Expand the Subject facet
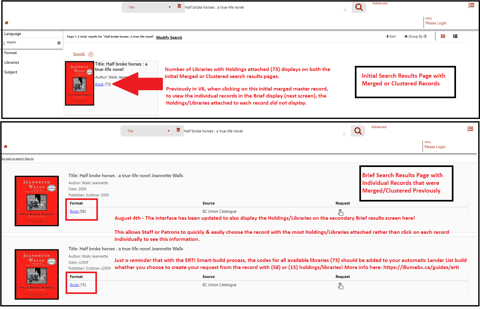This screenshot has height=309, width=480. [11, 72]
